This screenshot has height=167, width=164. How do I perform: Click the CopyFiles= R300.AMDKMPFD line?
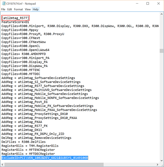coord(24,54)
